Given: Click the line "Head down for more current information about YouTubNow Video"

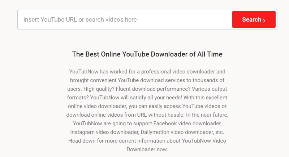Looking at the screenshot, I should 147,141.
